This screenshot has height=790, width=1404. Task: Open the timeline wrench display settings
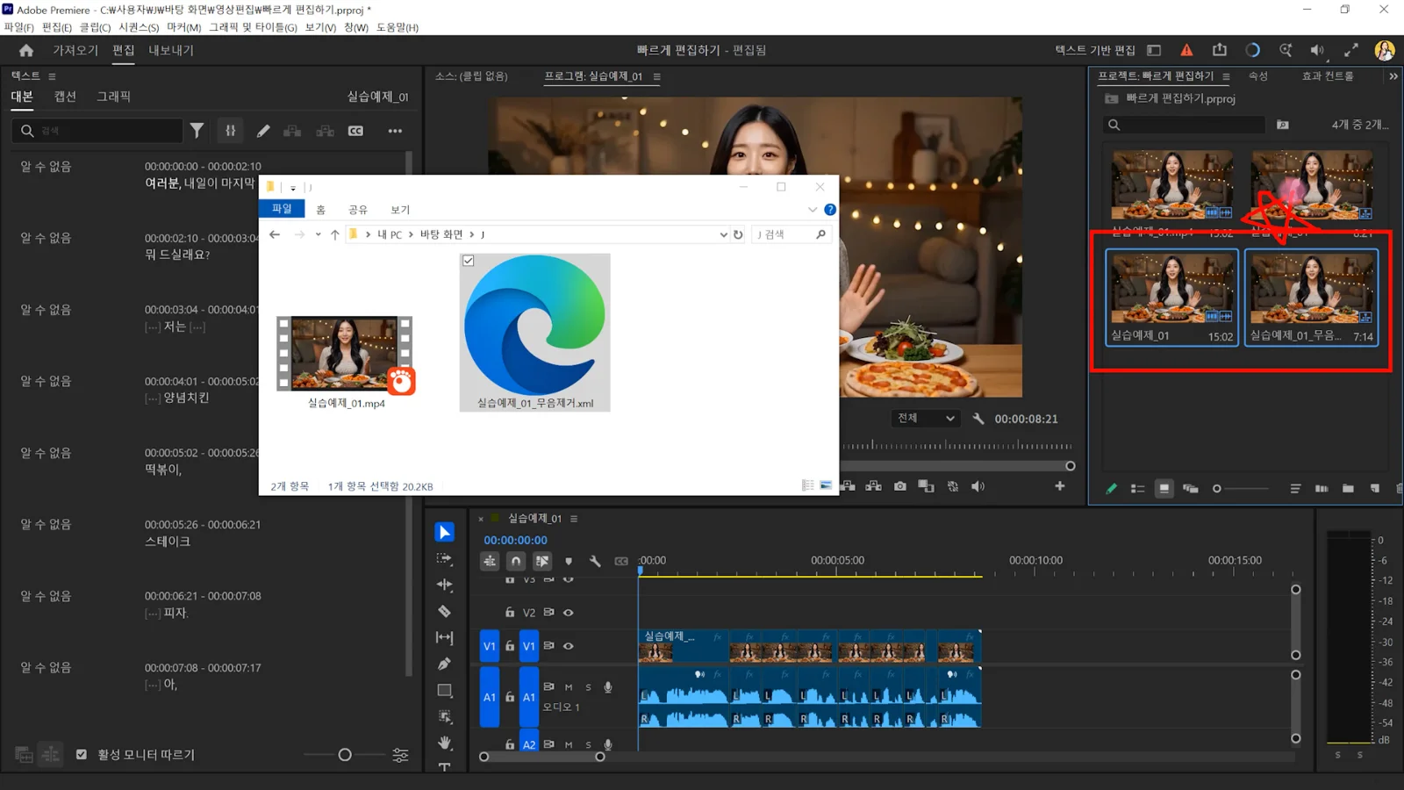tap(595, 561)
